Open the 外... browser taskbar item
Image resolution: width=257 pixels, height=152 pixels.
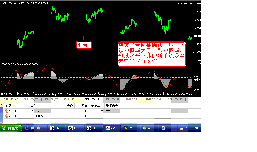[169, 128]
